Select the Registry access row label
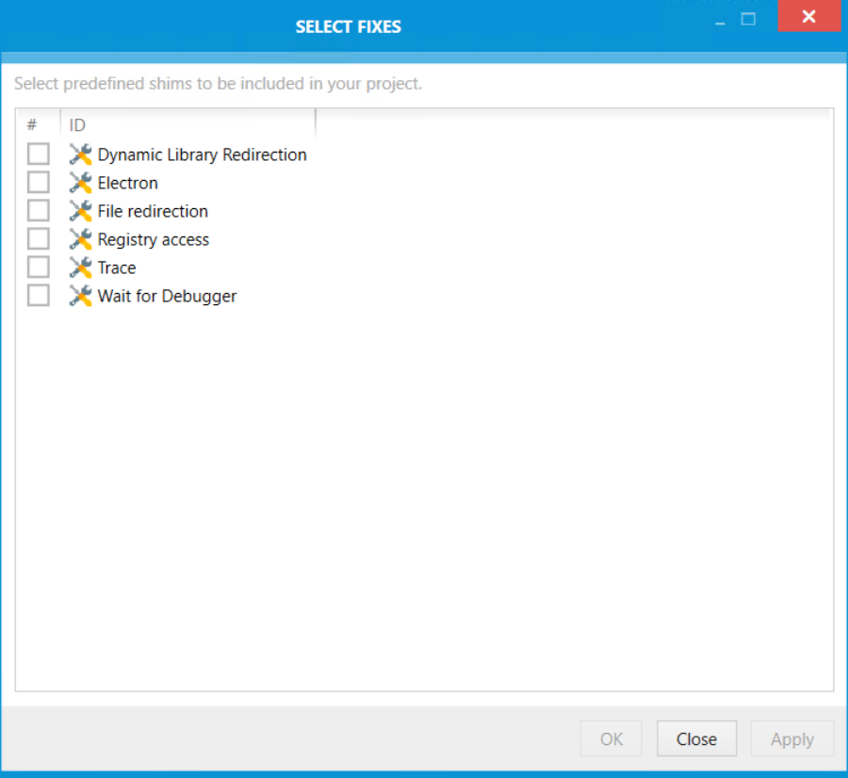Viewport: 848px width, 778px height. (152, 239)
